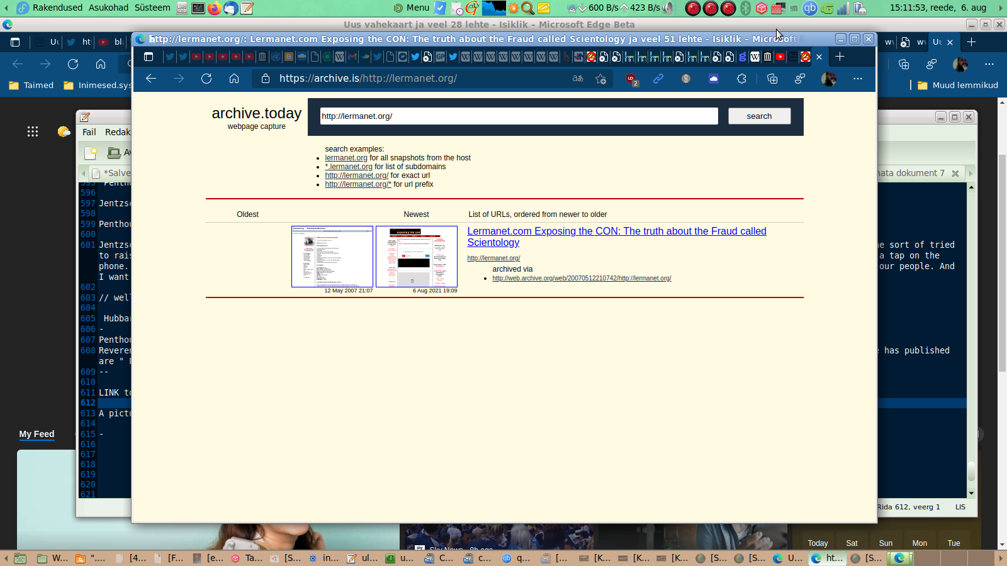View site information lock icon
Viewport: 1007px width, 566px height.
click(x=266, y=79)
